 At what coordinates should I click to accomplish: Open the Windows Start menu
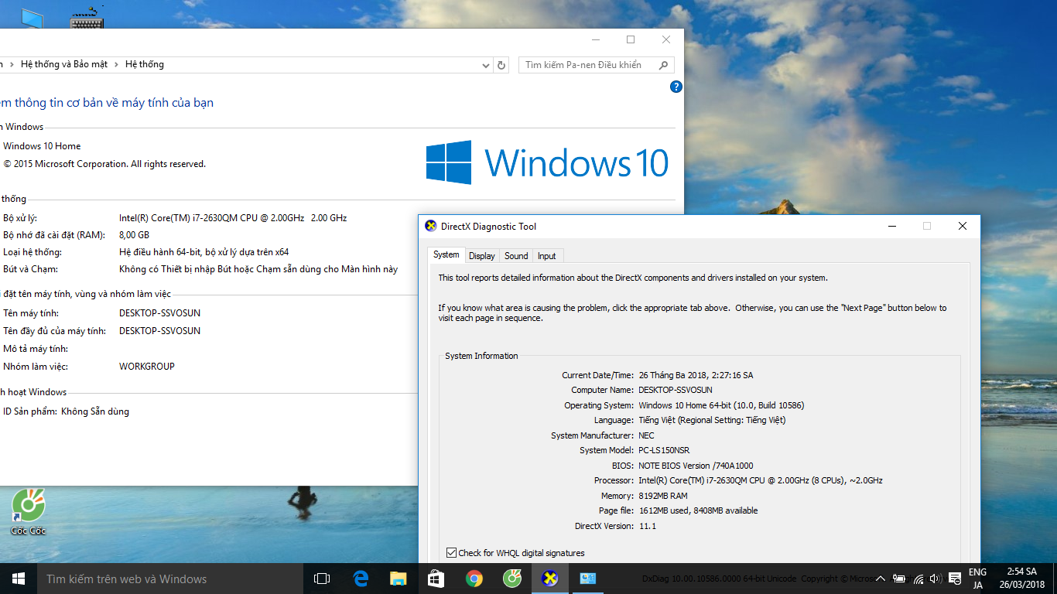(18, 579)
